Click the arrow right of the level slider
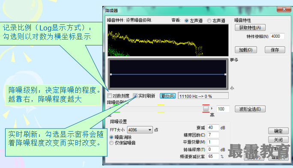This screenshot has width=293, height=168. 212,108
